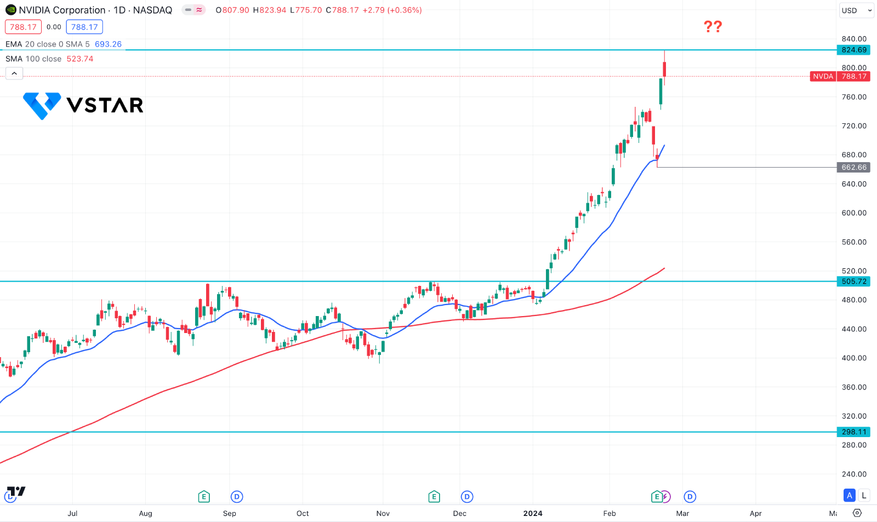This screenshot has height=522, width=877.
Task: Click the blue 788.17 buy price button
Action: pos(84,27)
